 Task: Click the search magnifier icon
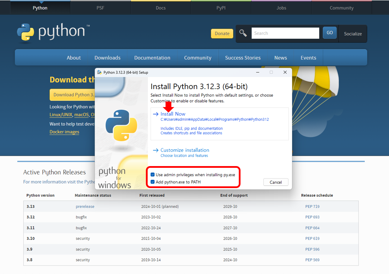coord(243,33)
